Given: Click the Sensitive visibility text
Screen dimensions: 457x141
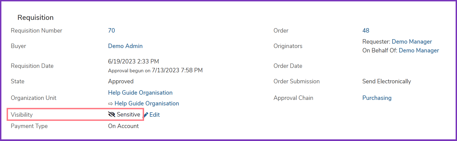Looking at the screenshot, I should (x=128, y=115).
